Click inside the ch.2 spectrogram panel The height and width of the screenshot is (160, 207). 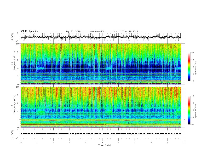pos(101,107)
